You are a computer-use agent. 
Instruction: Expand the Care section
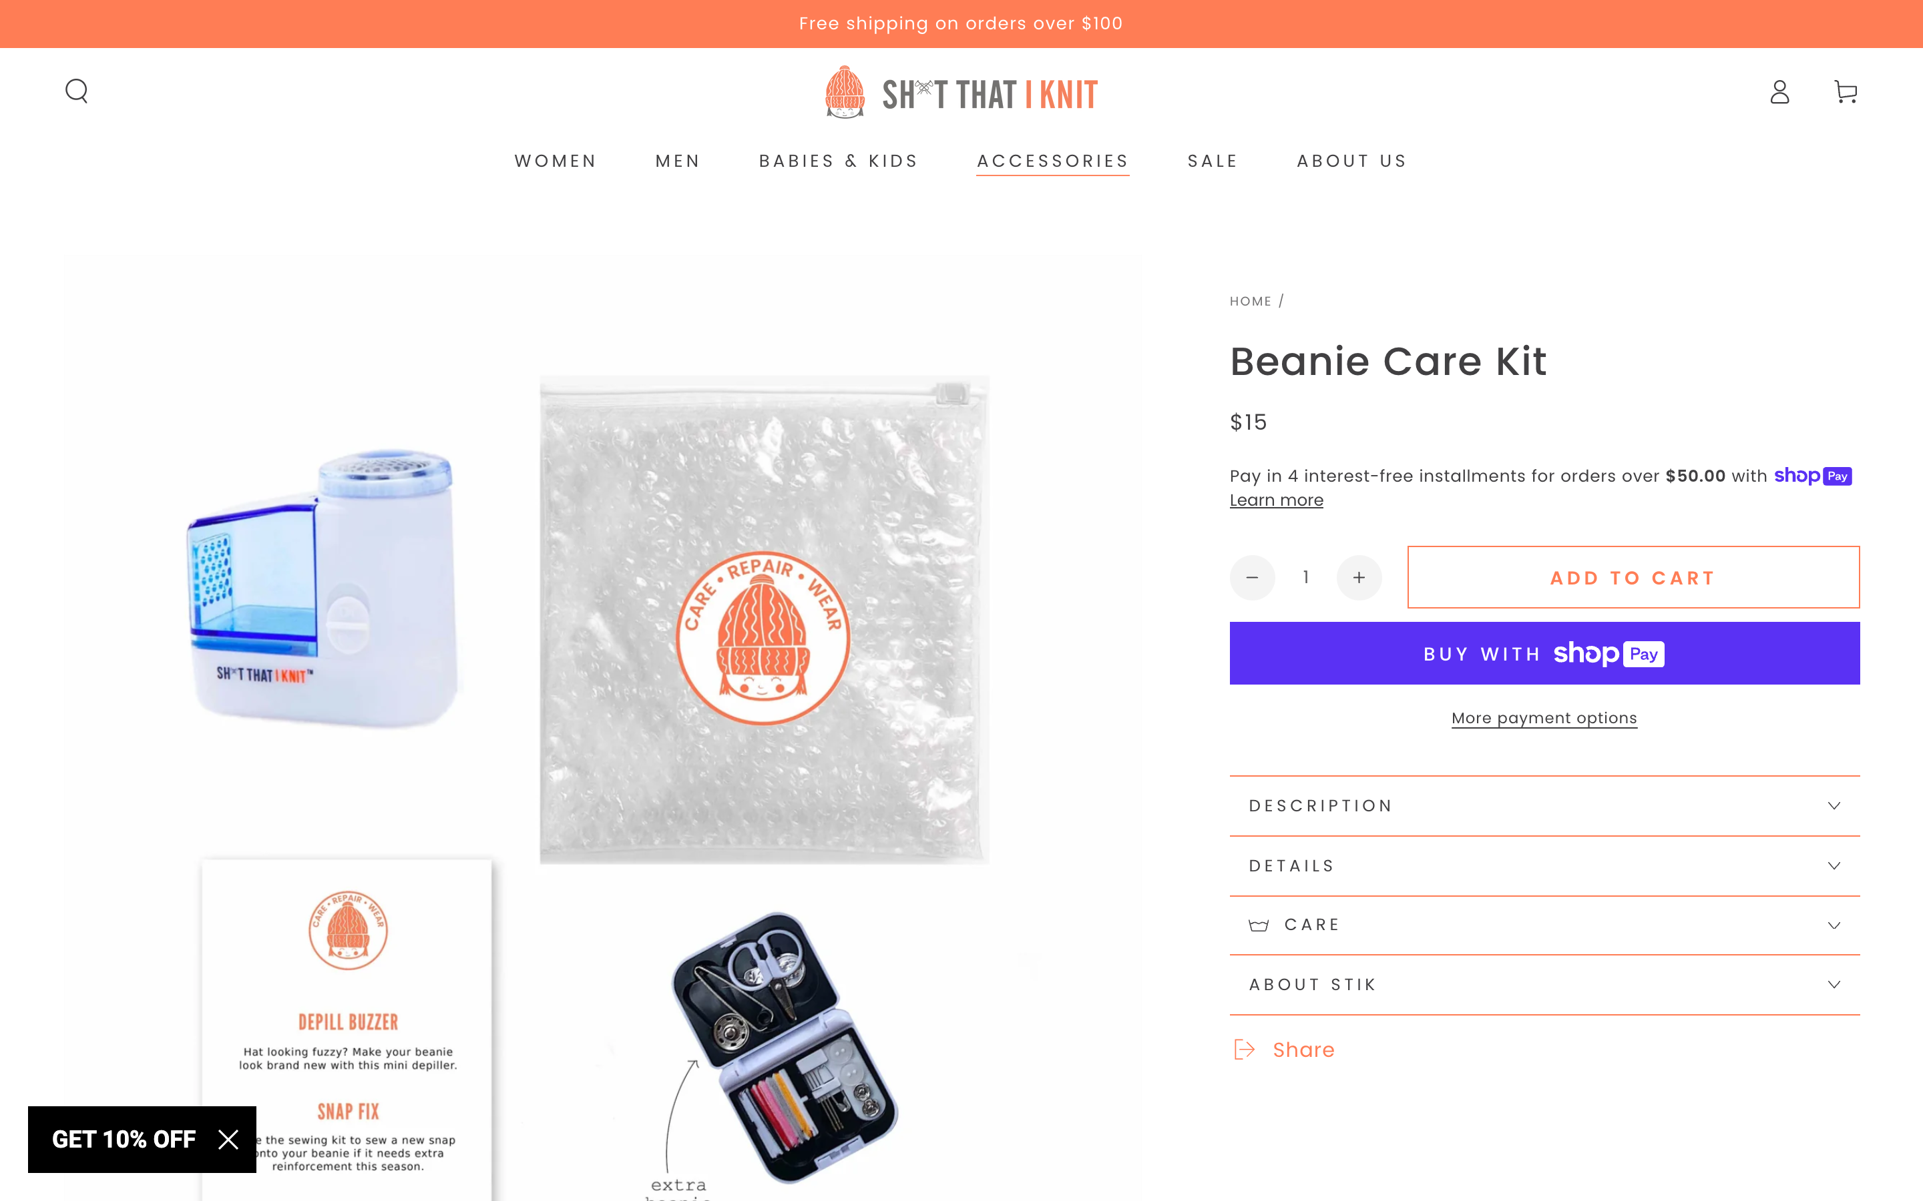[1544, 925]
